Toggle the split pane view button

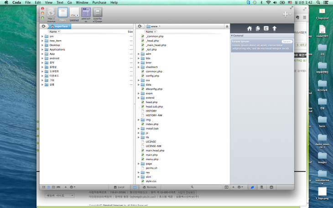135,187
